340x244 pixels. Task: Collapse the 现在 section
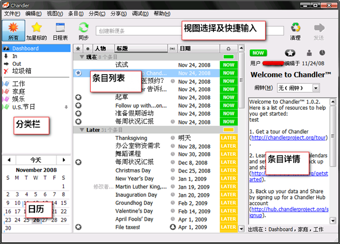pyautogui.click(x=82, y=57)
